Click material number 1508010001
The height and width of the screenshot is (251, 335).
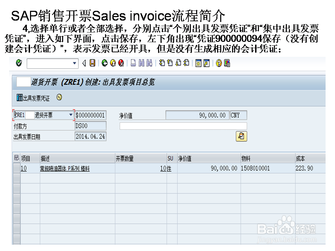point(255,168)
